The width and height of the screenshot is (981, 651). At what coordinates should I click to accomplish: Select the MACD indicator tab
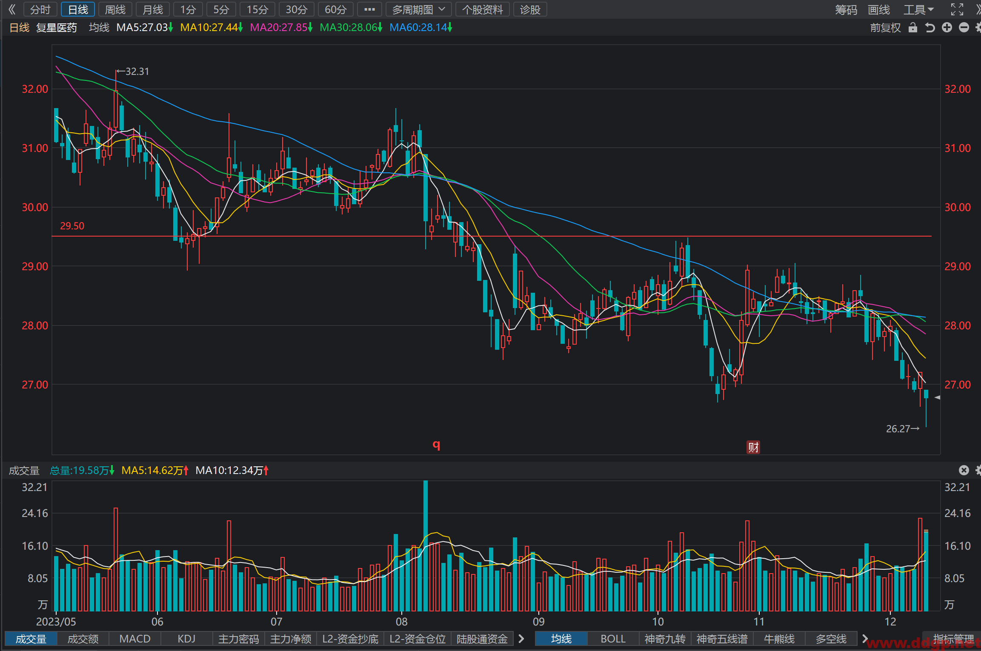135,639
